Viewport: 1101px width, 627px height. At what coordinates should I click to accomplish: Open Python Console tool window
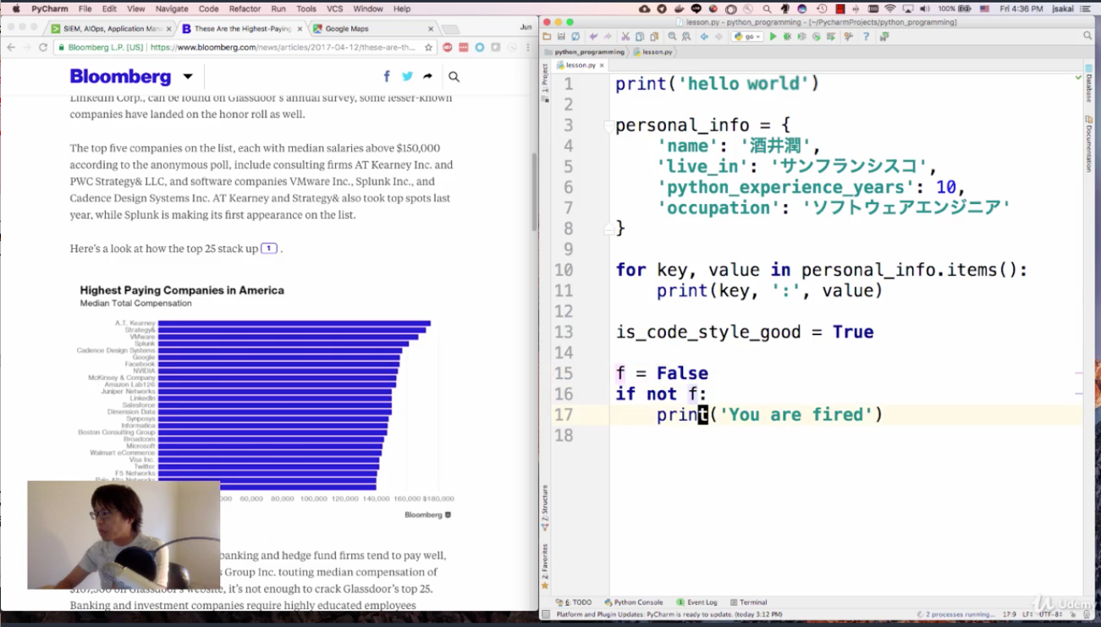click(634, 602)
